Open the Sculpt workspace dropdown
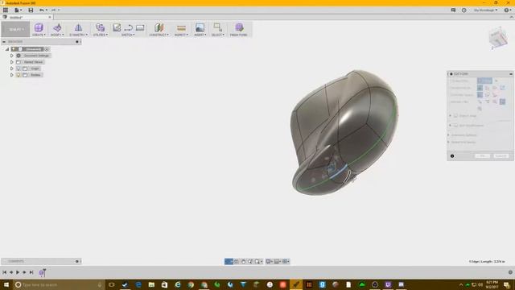Viewport: 515px width, 290px height. point(15,29)
